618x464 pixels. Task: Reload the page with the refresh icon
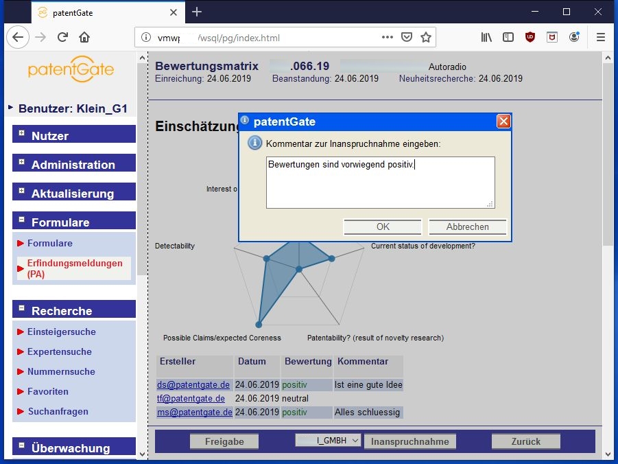tap(62, 37)
